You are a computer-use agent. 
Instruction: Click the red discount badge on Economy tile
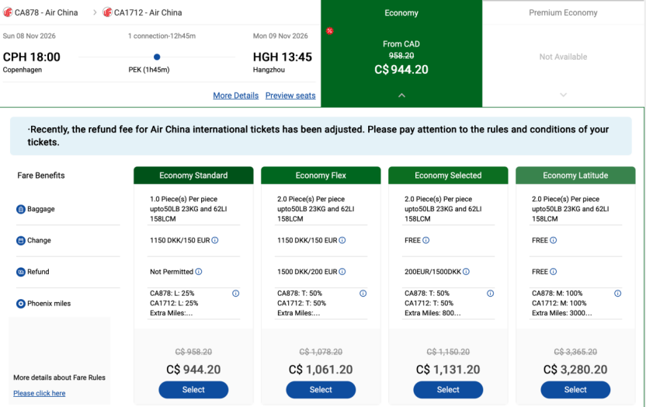click(x=329, y=31)
